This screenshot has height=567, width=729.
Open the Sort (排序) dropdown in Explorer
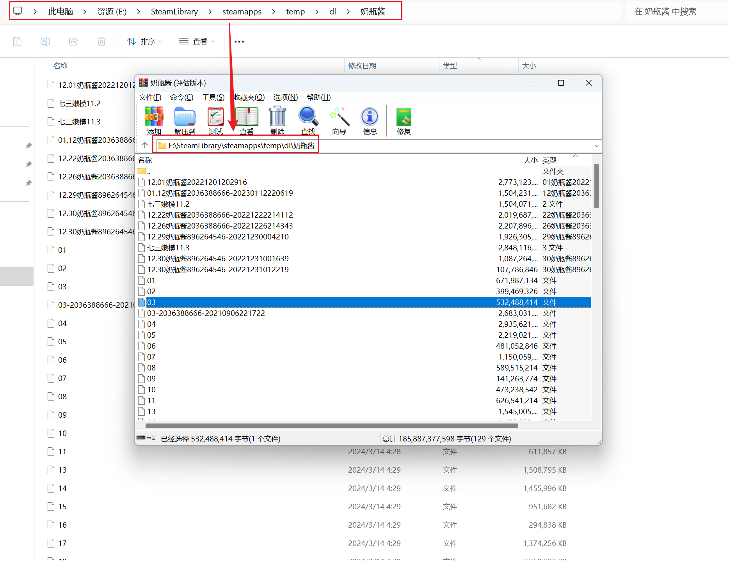pyautogui.click(x=144, y=41)
